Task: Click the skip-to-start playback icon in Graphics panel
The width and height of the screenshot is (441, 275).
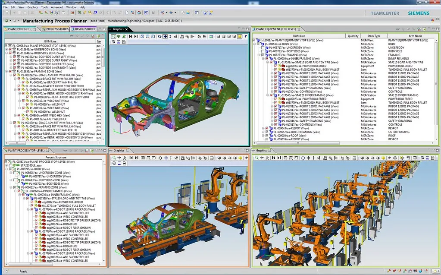Action: [x=131, y=36]
